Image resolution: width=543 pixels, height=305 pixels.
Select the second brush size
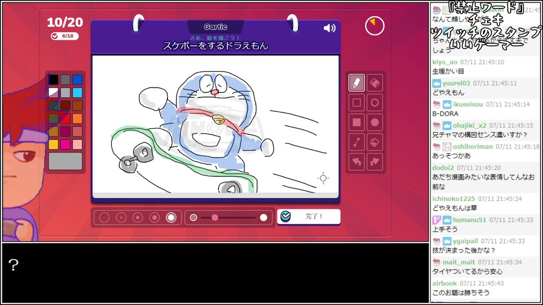(x=121, y=217)
